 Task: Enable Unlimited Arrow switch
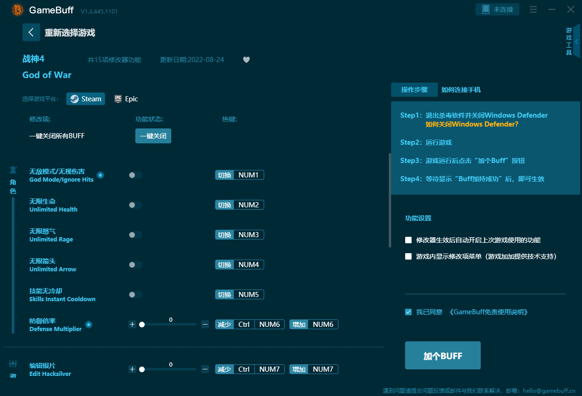pyautogui.click(x=135, y=265)
